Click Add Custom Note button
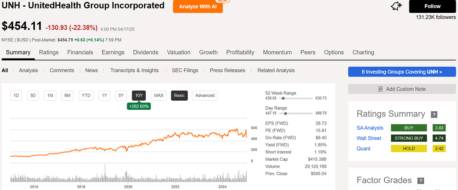 [402, 89]
